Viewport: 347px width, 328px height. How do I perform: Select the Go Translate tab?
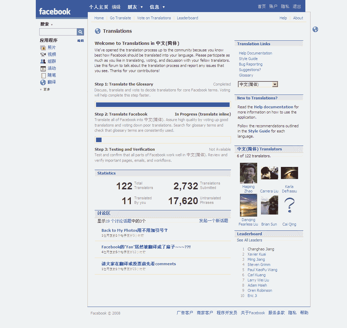[x=120, y=18]
